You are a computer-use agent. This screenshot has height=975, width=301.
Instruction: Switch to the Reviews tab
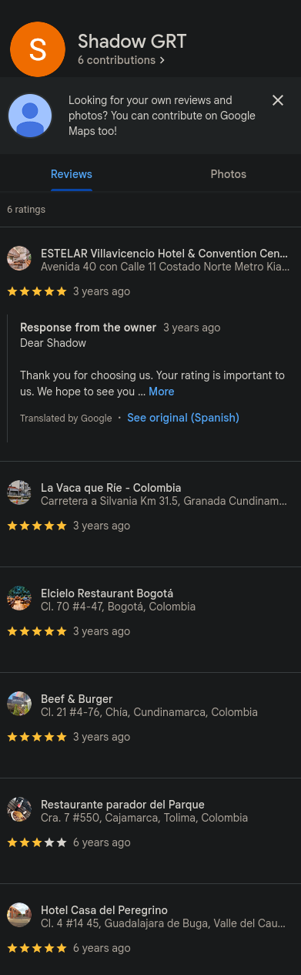click(72, 174)
